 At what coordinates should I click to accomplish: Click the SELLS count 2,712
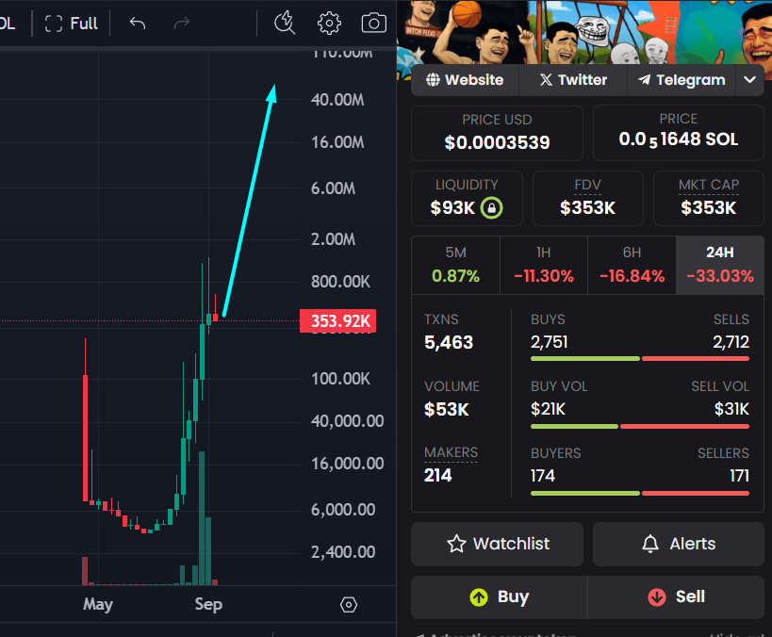731,342
